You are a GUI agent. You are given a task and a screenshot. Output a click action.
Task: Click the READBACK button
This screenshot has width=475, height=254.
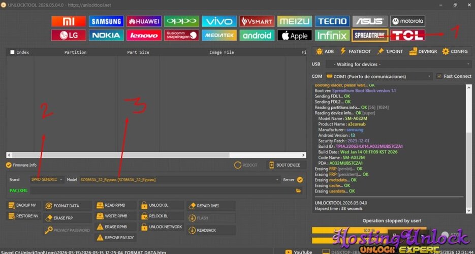pyautogui.click(x=211, y=231)
